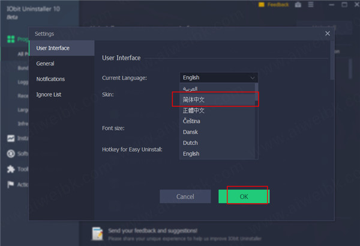360x246 pixels.
Task: Open the toolbox briefcase icon in title bar
Action: pyautogui.click(x=299, y=5)
